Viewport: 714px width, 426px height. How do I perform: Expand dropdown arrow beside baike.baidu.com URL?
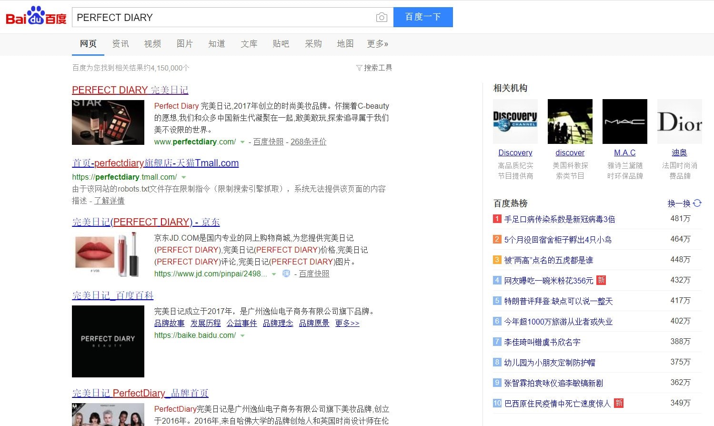pos(242,335)
